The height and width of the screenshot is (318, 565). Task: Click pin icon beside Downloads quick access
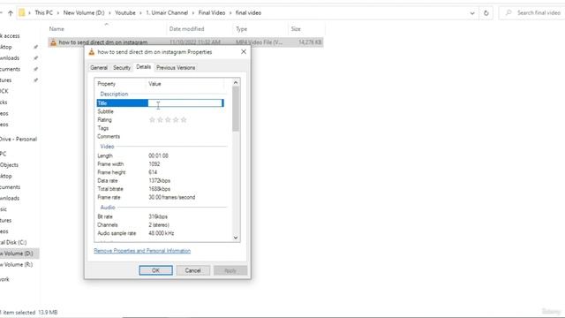[x=35, y=58]
